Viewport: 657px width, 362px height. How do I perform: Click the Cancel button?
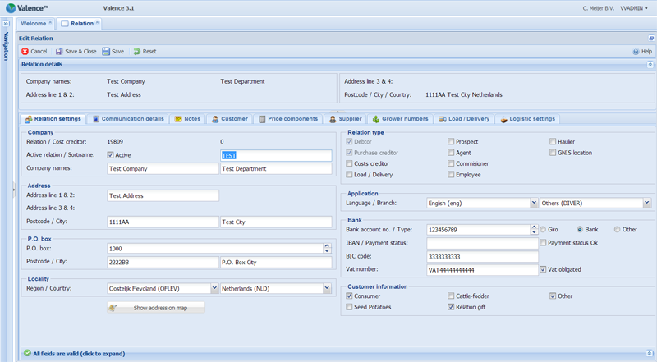click(34, 52)
